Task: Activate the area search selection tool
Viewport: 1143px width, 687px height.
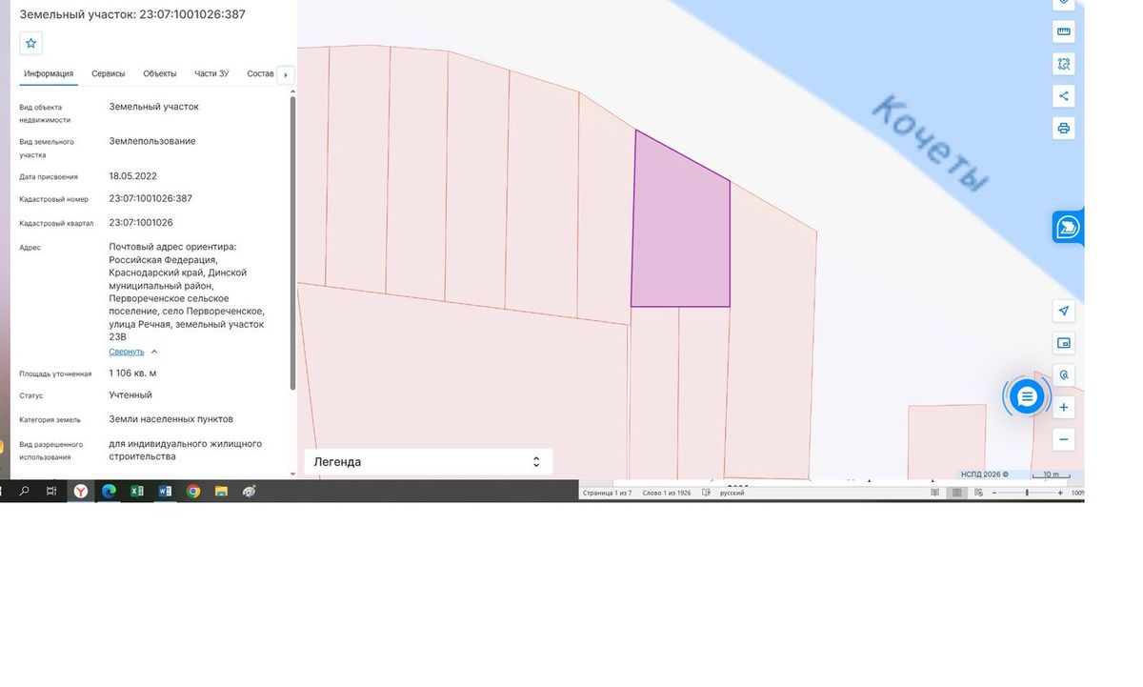Action: click(1064, 64)
